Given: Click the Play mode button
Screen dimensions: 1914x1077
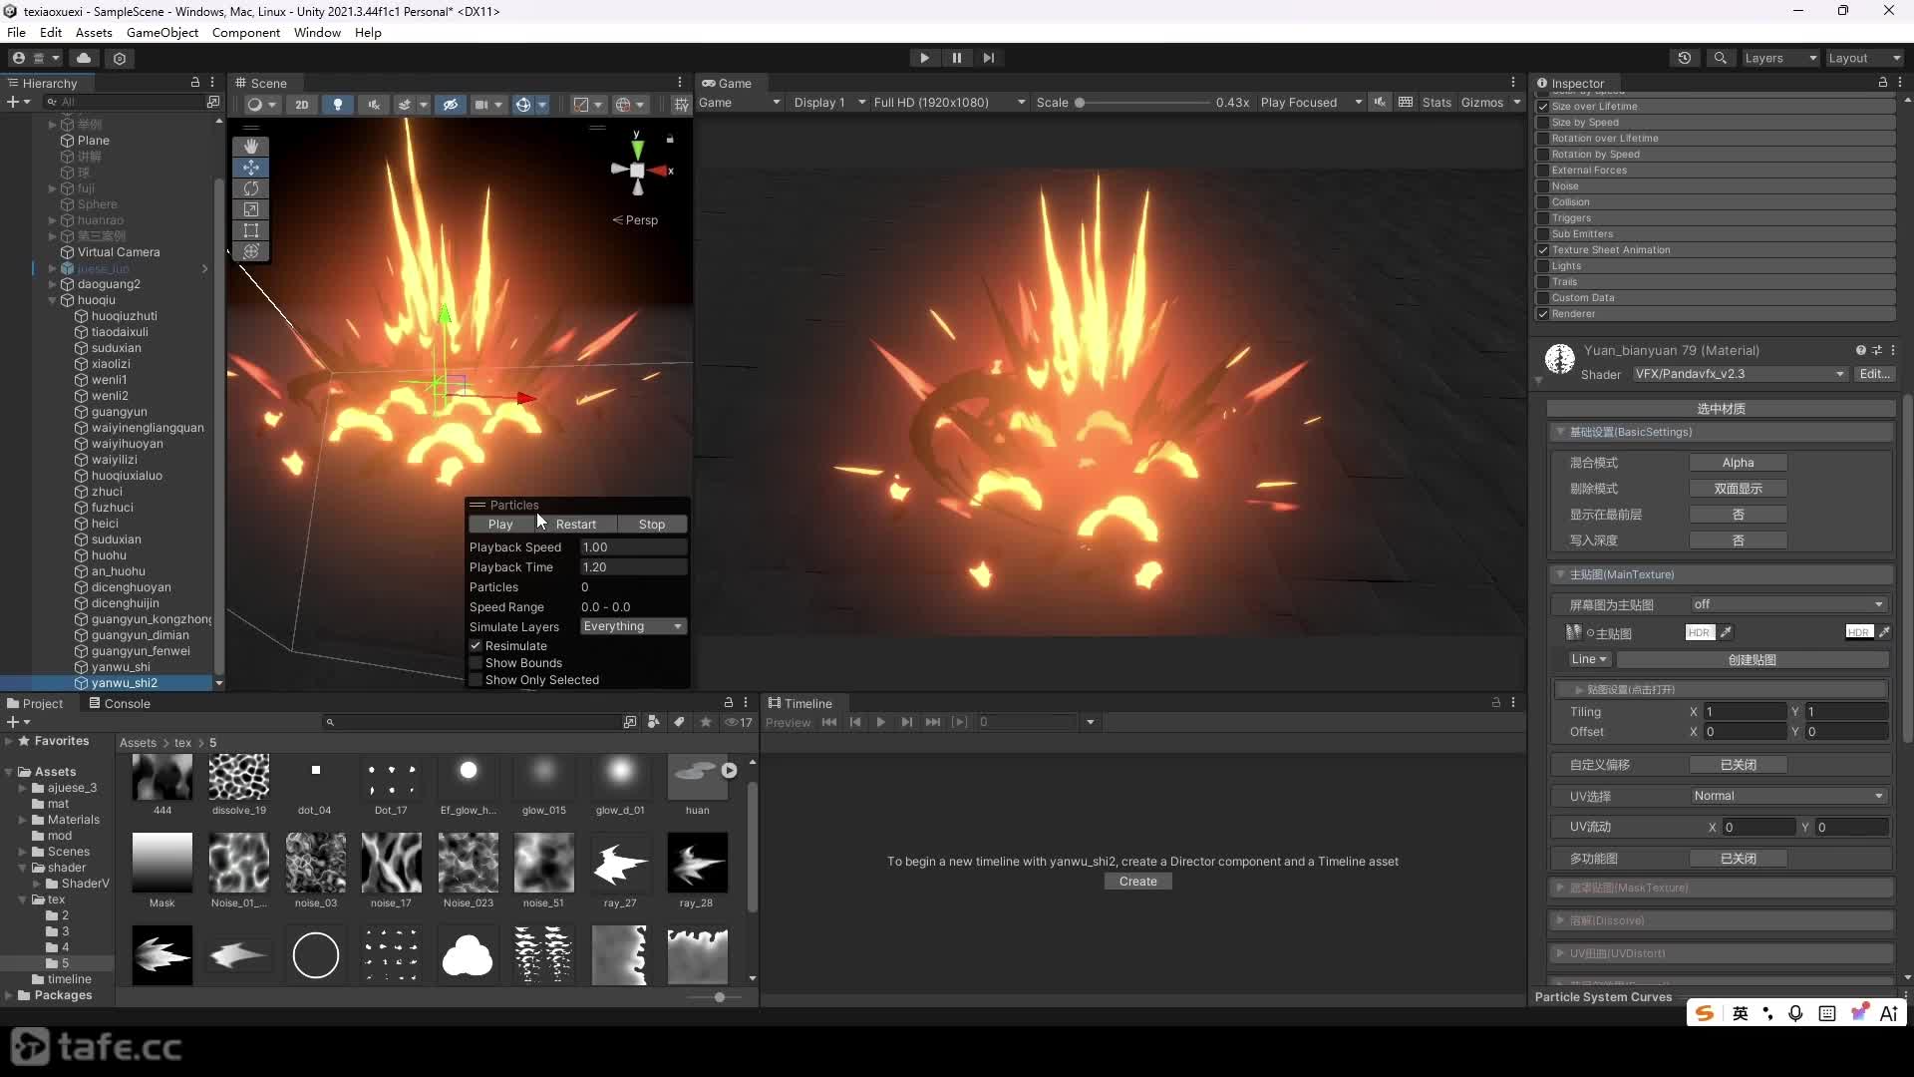Looking at the screenshot, I should pyautogui.click(x=924, y=58).
